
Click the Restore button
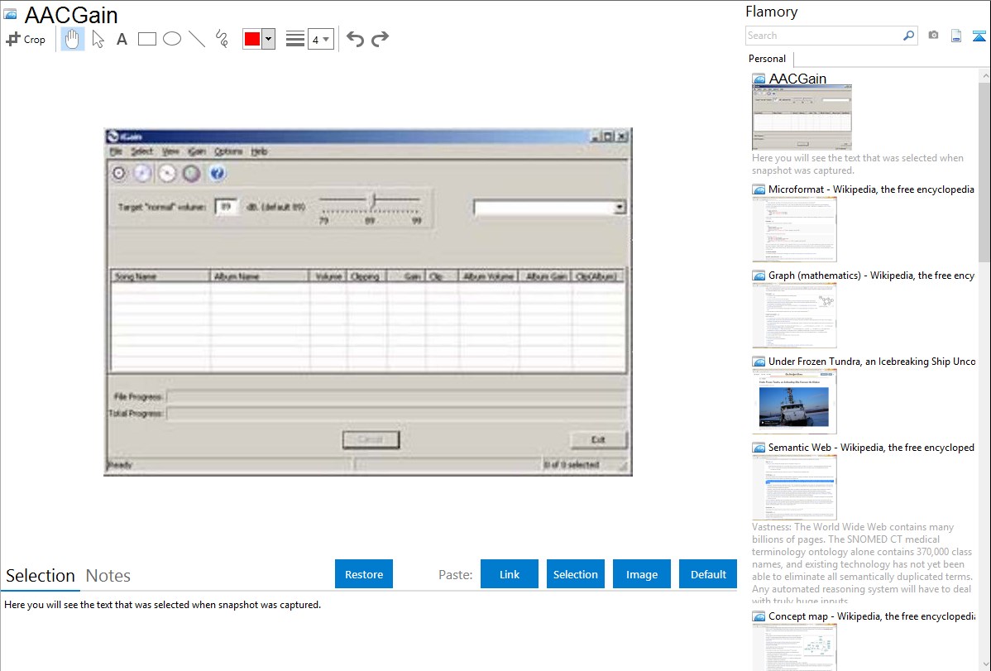tap(364, 574)
